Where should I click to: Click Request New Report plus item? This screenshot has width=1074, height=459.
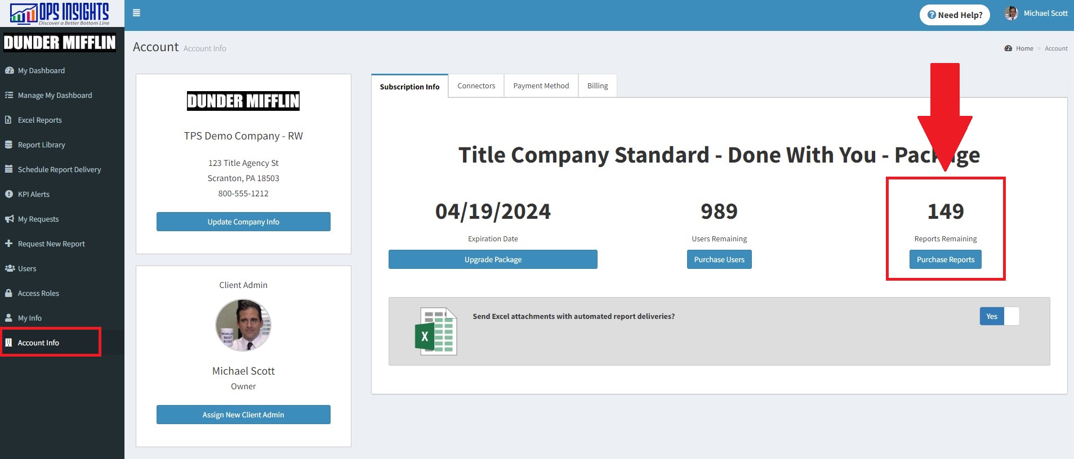[x=51, y=244]
